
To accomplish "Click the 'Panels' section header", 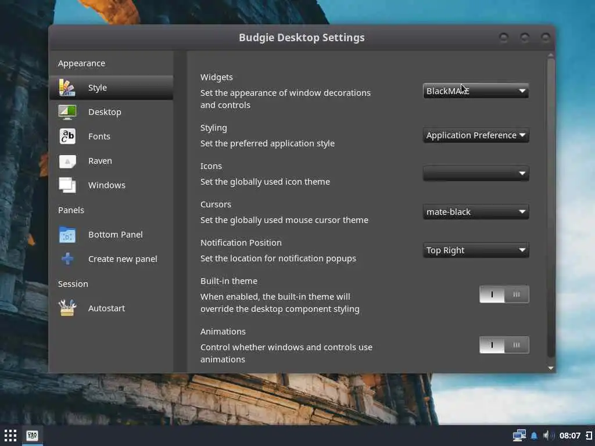I will click(71, 210).
